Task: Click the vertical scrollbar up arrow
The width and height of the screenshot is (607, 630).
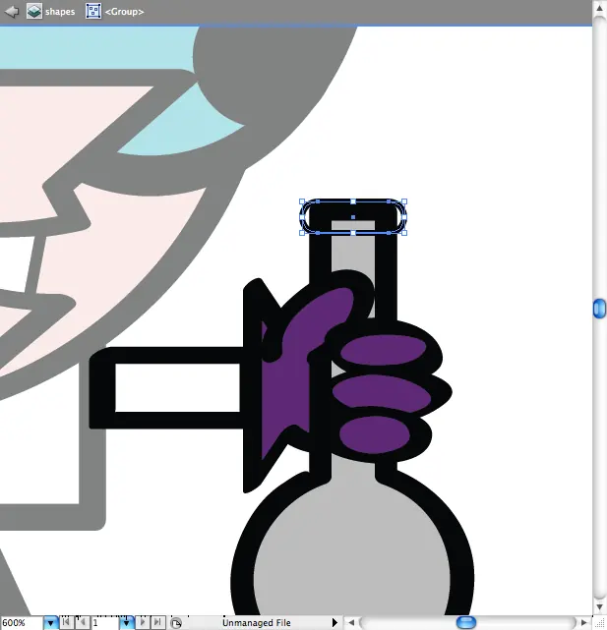Action: click(599, 8)
